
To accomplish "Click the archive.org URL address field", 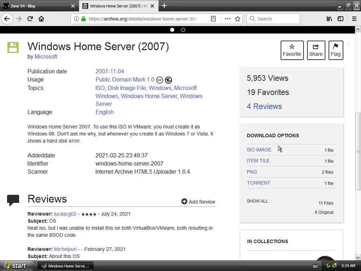I will [143, 19].
